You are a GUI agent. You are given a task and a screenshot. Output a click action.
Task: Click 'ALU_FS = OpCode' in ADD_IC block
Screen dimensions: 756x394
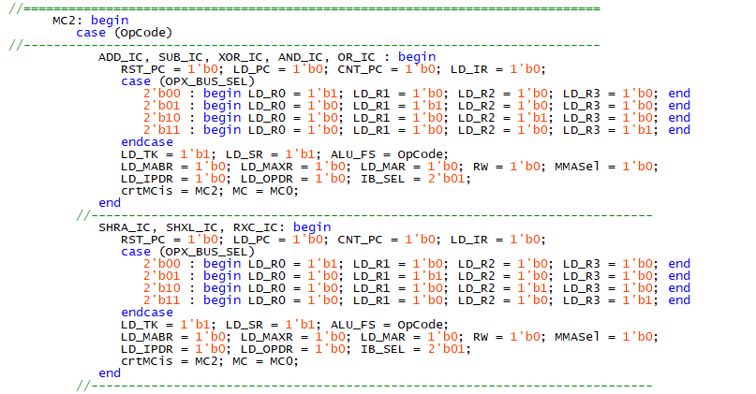coord(389,154)
